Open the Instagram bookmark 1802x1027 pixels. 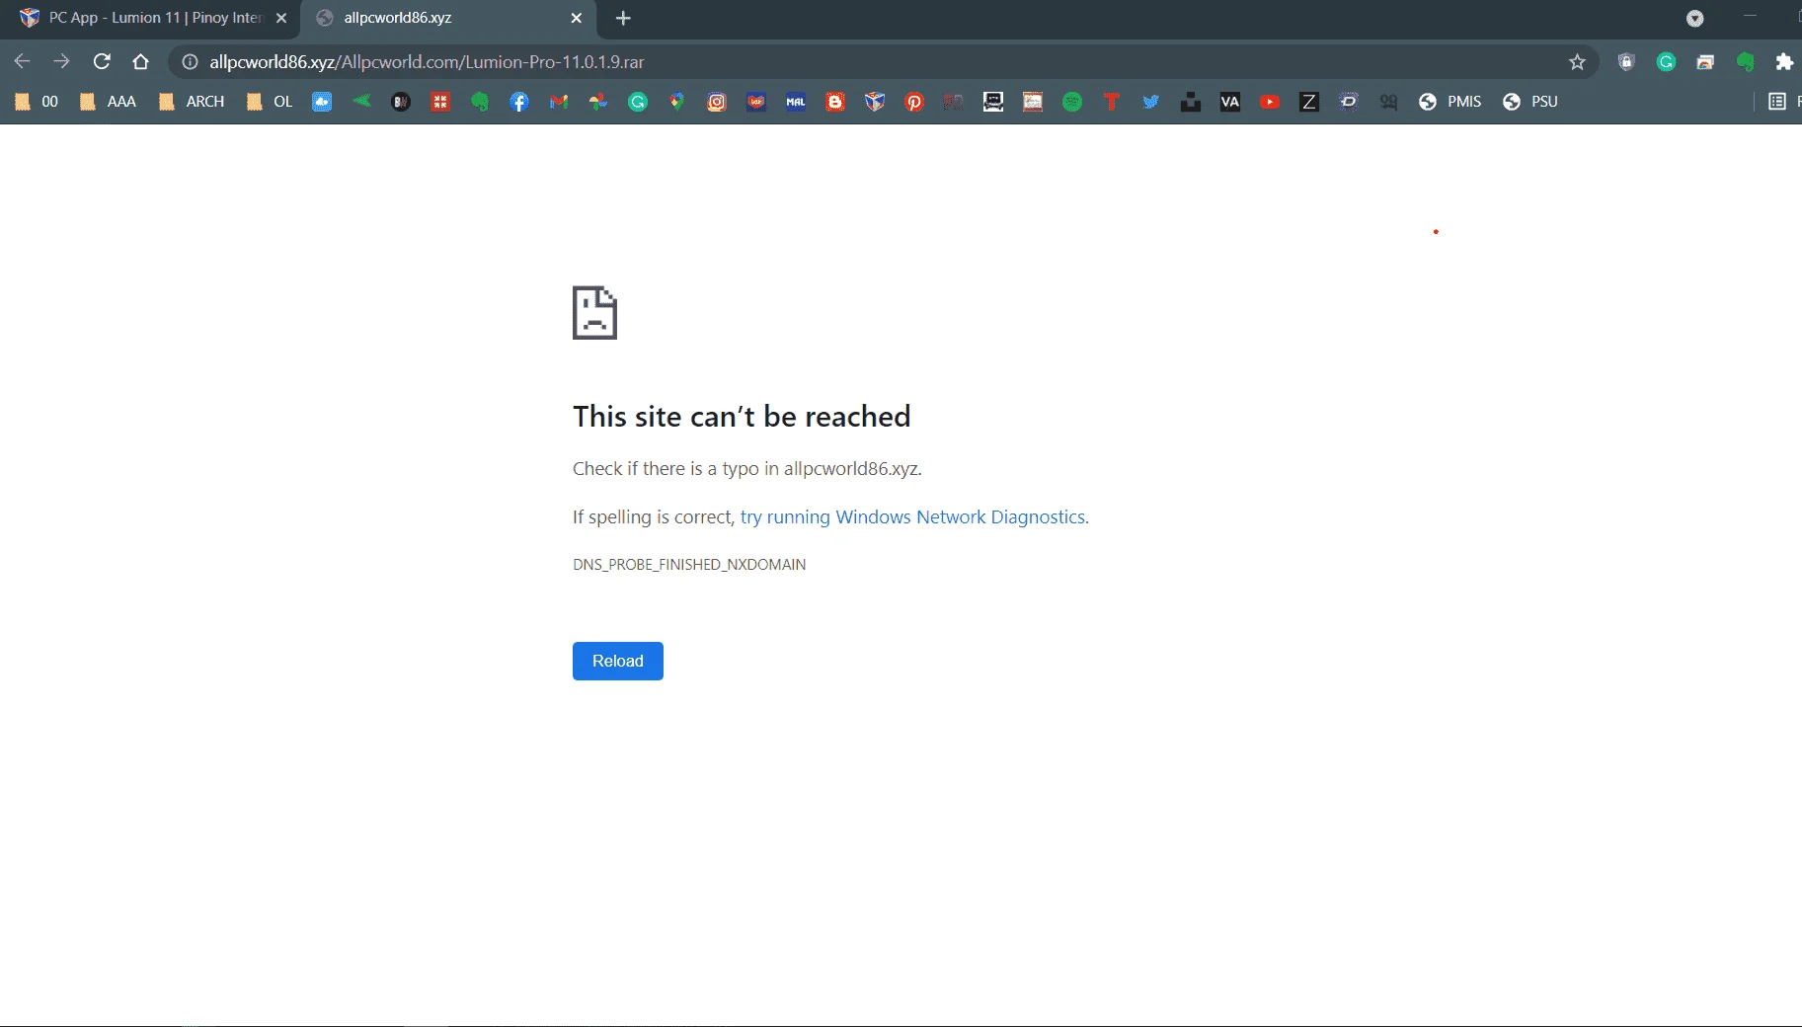point(717,102)
